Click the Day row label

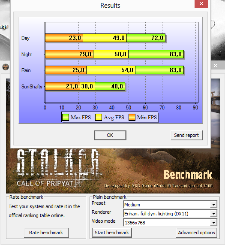[25, 38]
